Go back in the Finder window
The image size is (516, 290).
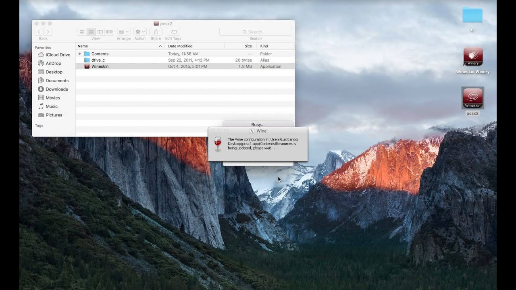39,32
